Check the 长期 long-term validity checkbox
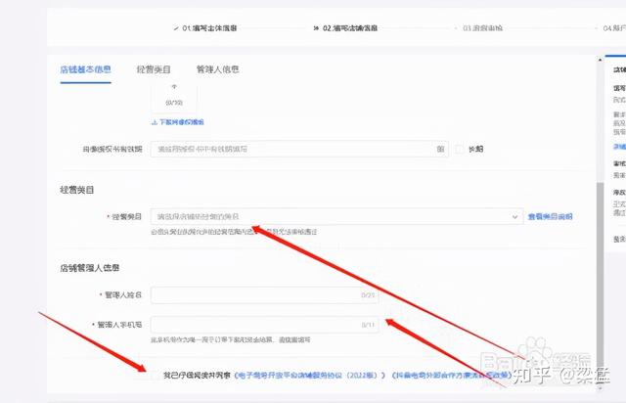 tap(460, 150)
